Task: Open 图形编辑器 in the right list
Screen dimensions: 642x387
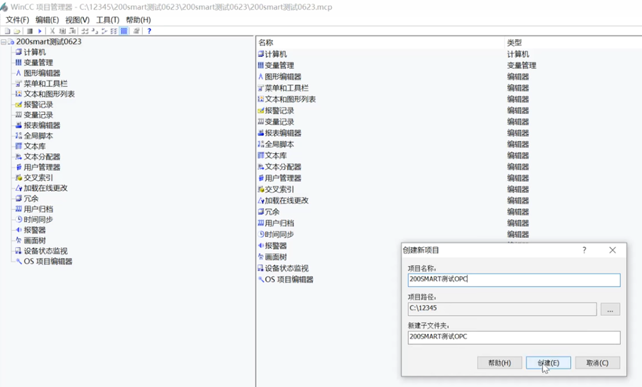Action: tap(282, 77)
